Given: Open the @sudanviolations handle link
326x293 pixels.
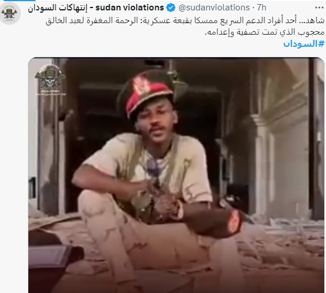Looking at the screenshot, I should pos(214,8).
